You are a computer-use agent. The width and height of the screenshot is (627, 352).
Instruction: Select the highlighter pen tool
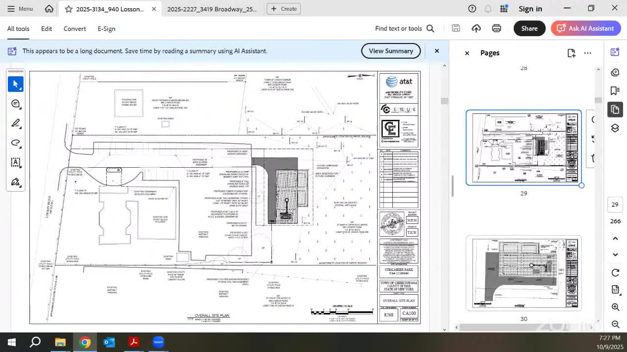point(15,123)
